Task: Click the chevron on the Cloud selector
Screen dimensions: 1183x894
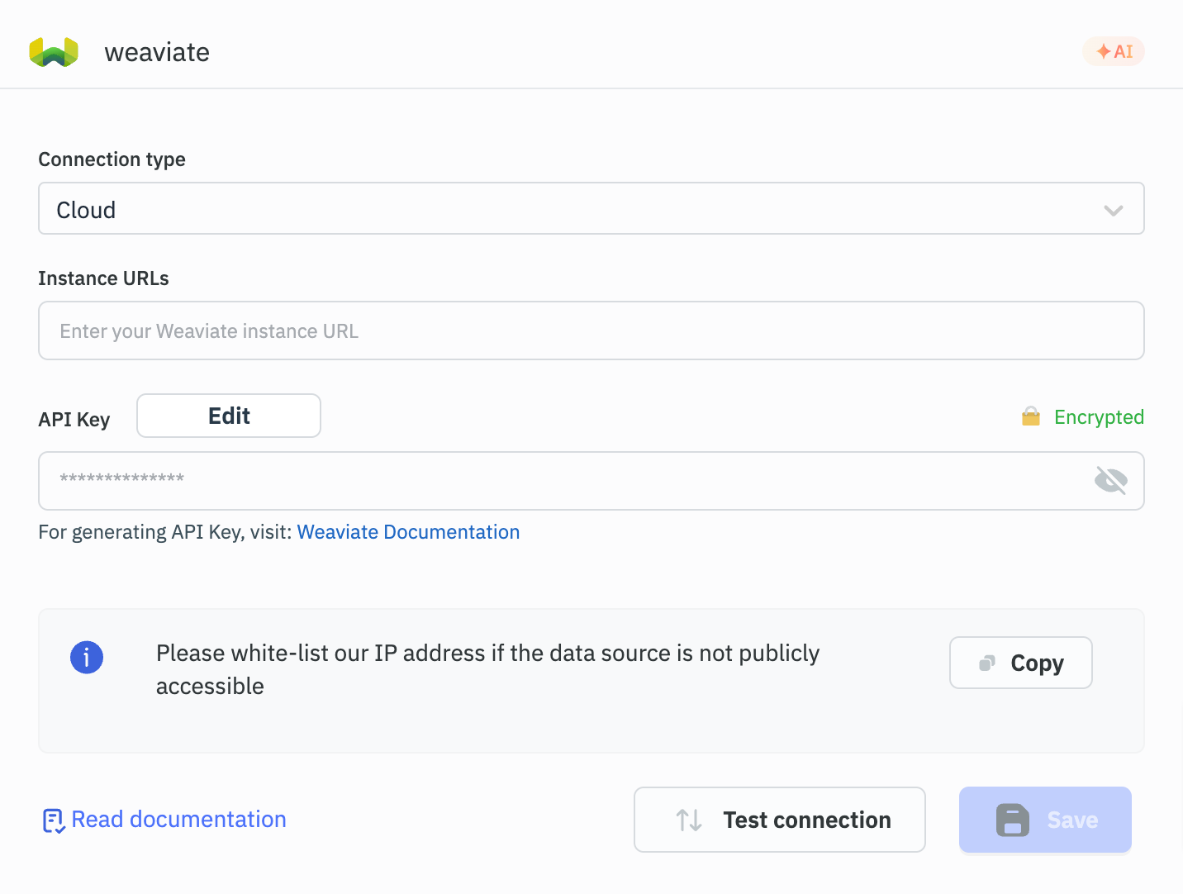Action: (1113, 209)
